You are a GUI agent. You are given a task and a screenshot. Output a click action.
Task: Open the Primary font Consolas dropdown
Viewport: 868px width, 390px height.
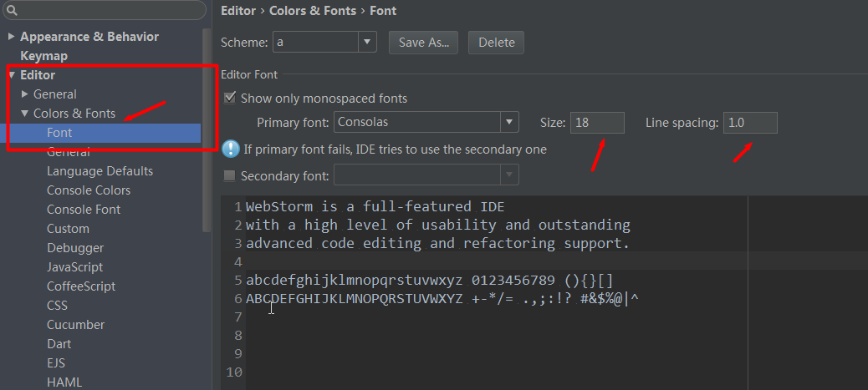pyautogui.click(x=509, y=122)
